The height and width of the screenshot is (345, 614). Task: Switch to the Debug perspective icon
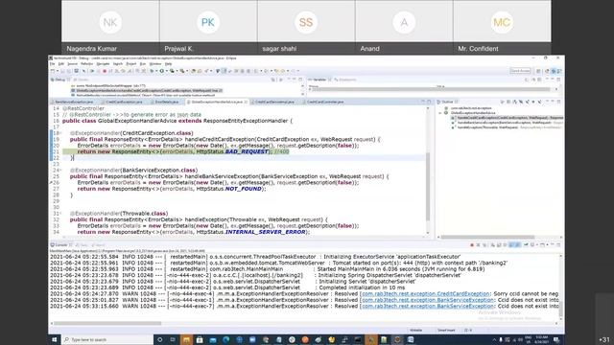(x=554, y=71)
